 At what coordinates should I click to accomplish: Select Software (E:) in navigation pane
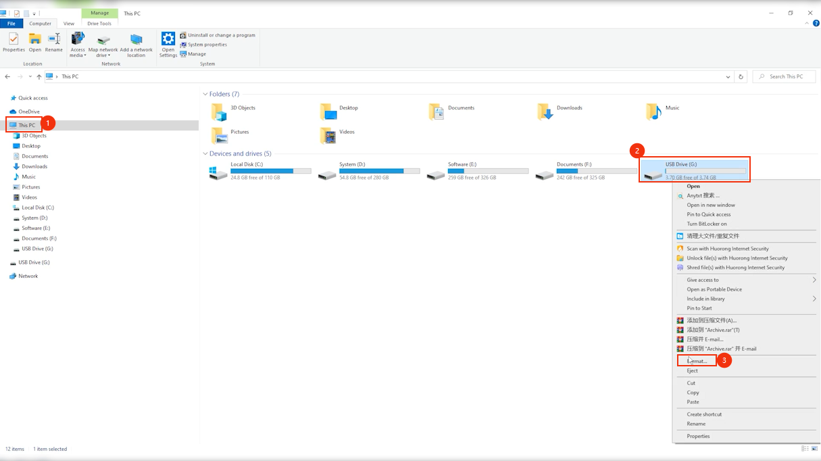[x=32, y=228]
